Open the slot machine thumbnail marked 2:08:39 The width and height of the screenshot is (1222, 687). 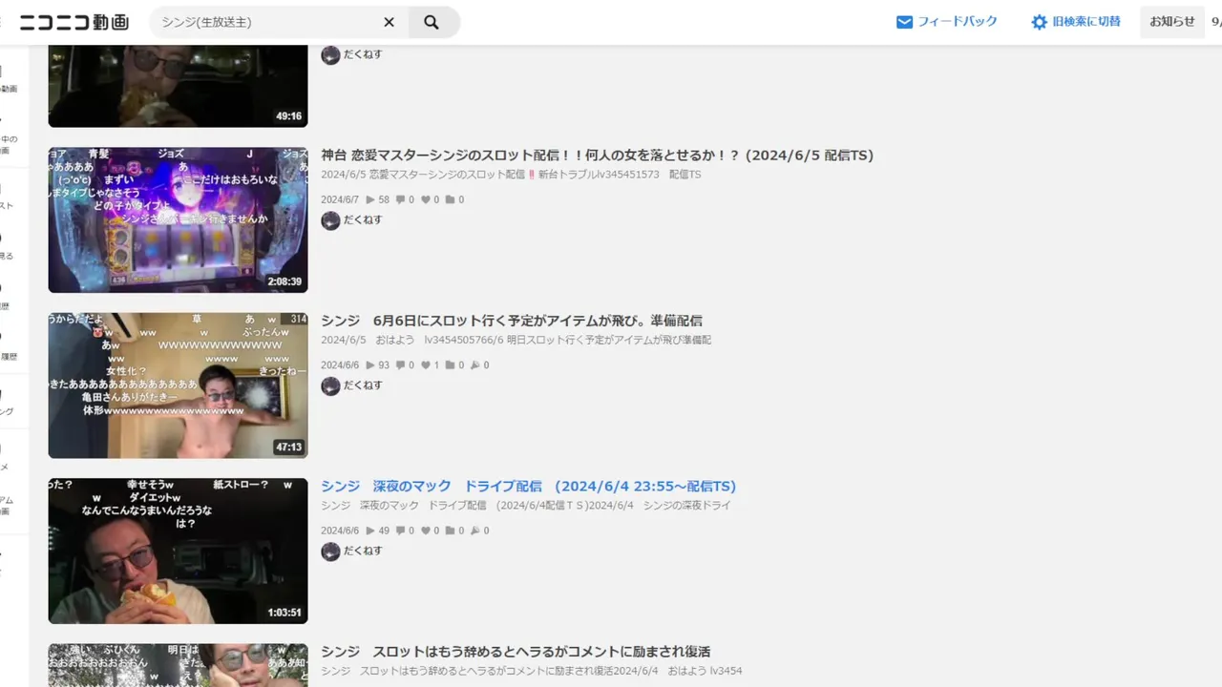[179, 219]
